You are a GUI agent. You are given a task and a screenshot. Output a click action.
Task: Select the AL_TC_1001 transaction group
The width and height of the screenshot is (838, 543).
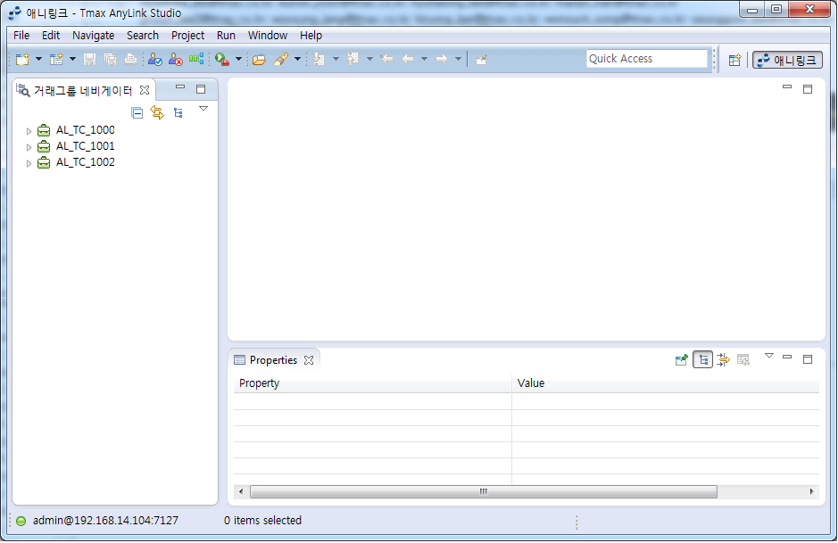coord(85,146)
